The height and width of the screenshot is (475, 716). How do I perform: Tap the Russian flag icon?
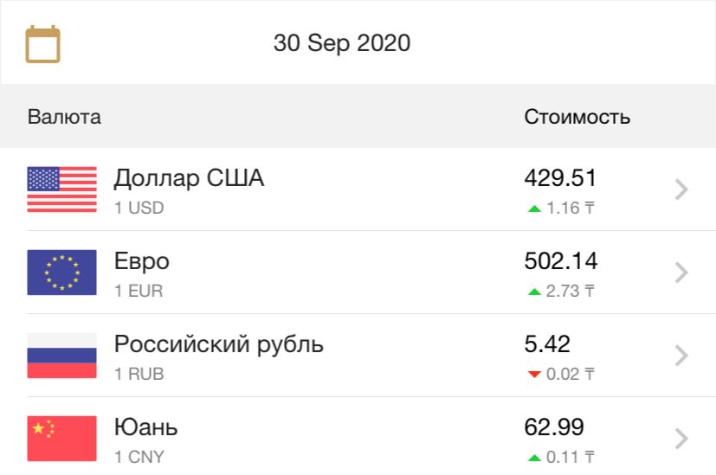pyautogui.click(x=61, y=356)
